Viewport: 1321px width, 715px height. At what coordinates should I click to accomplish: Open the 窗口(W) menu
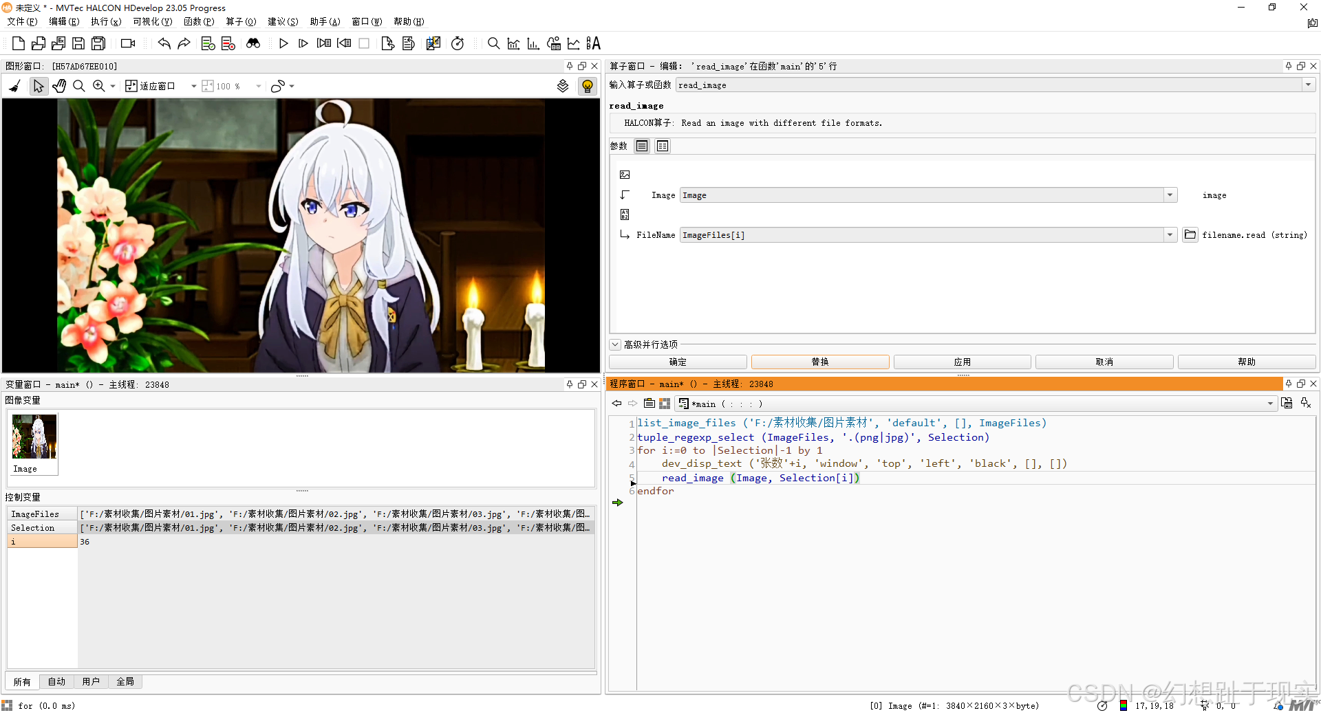(367, 21)
